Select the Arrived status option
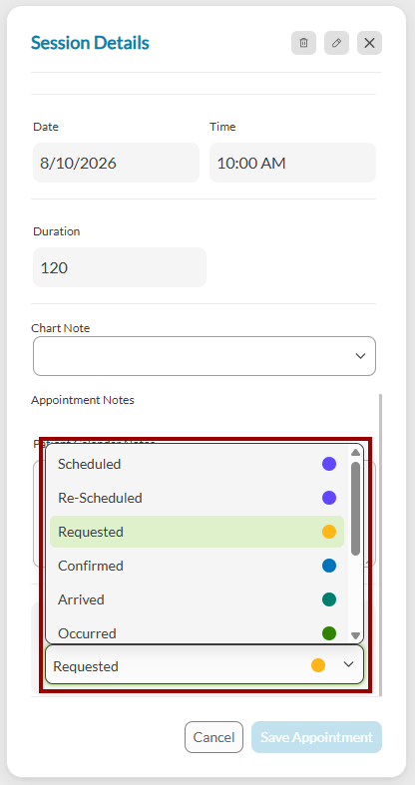The height and width of the screenshot is (785, 415). (197, 599)
